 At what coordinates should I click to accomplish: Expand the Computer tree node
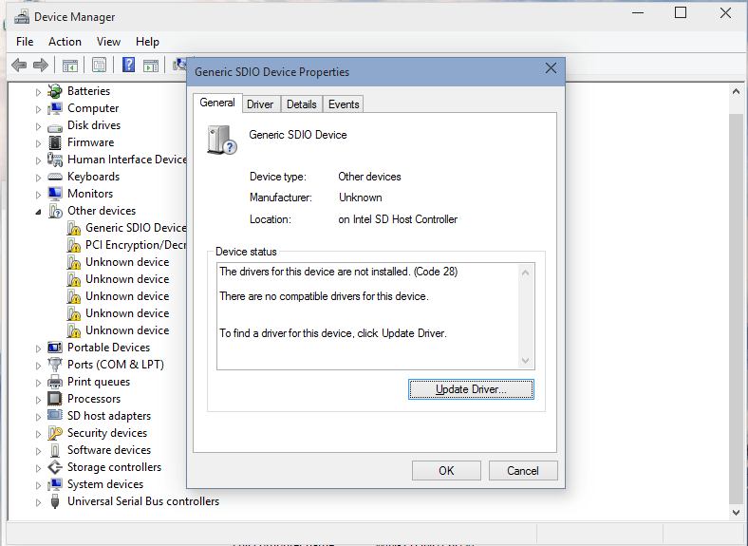pyautogui.click(x=38, y=109)
